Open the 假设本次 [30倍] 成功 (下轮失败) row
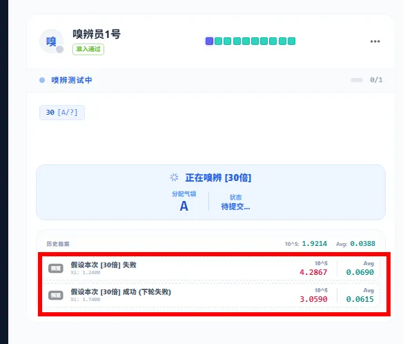Screen dimensions: 403x344 pos(211,295)
